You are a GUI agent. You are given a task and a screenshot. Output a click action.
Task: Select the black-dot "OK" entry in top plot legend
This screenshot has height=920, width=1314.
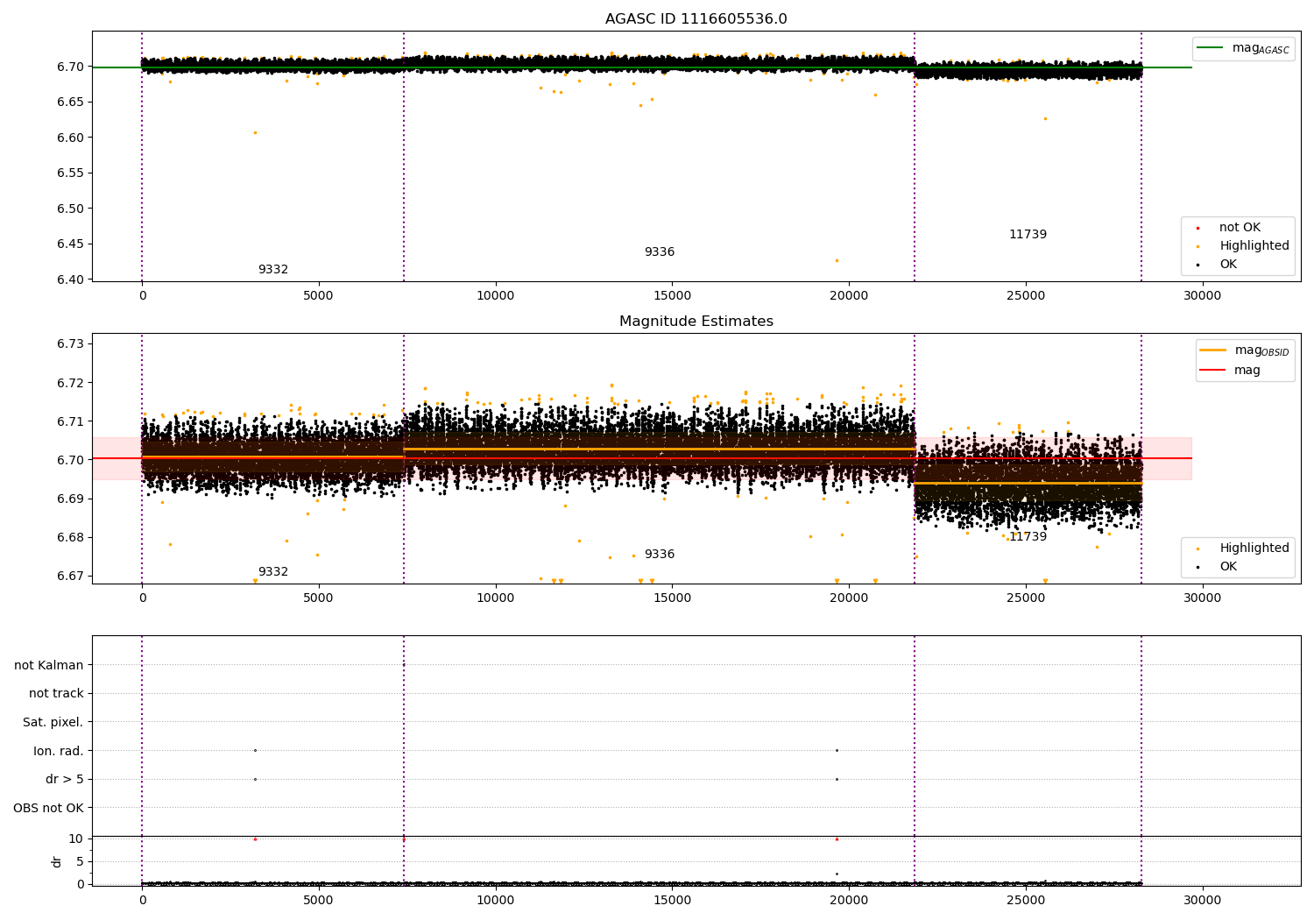click(x=1218, y=265)
